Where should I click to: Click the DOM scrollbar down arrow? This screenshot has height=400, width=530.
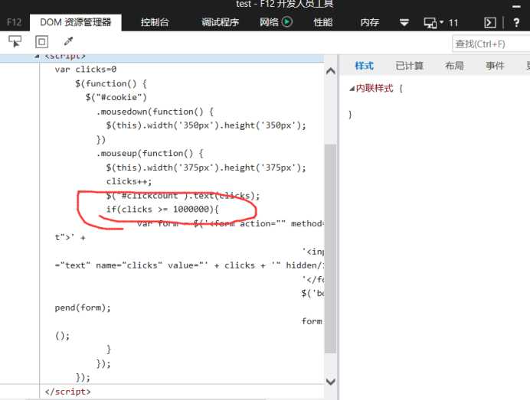pyautogui.click(x=331, y=382)
